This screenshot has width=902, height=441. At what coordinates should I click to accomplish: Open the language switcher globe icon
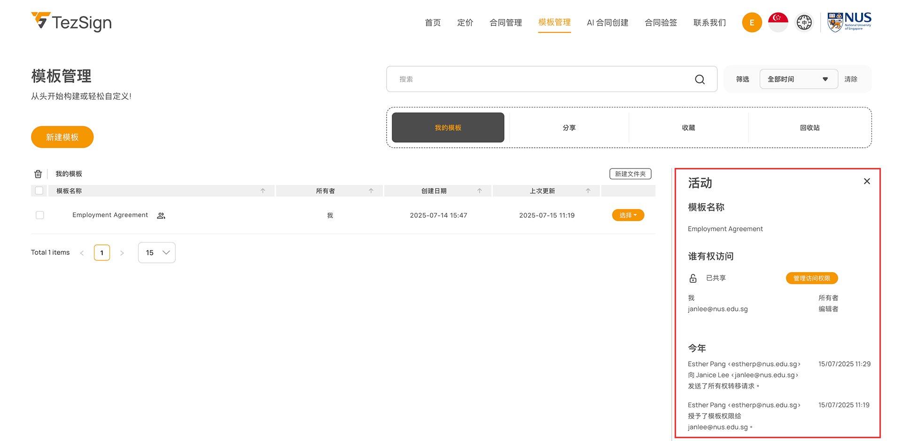click(804, 23)
